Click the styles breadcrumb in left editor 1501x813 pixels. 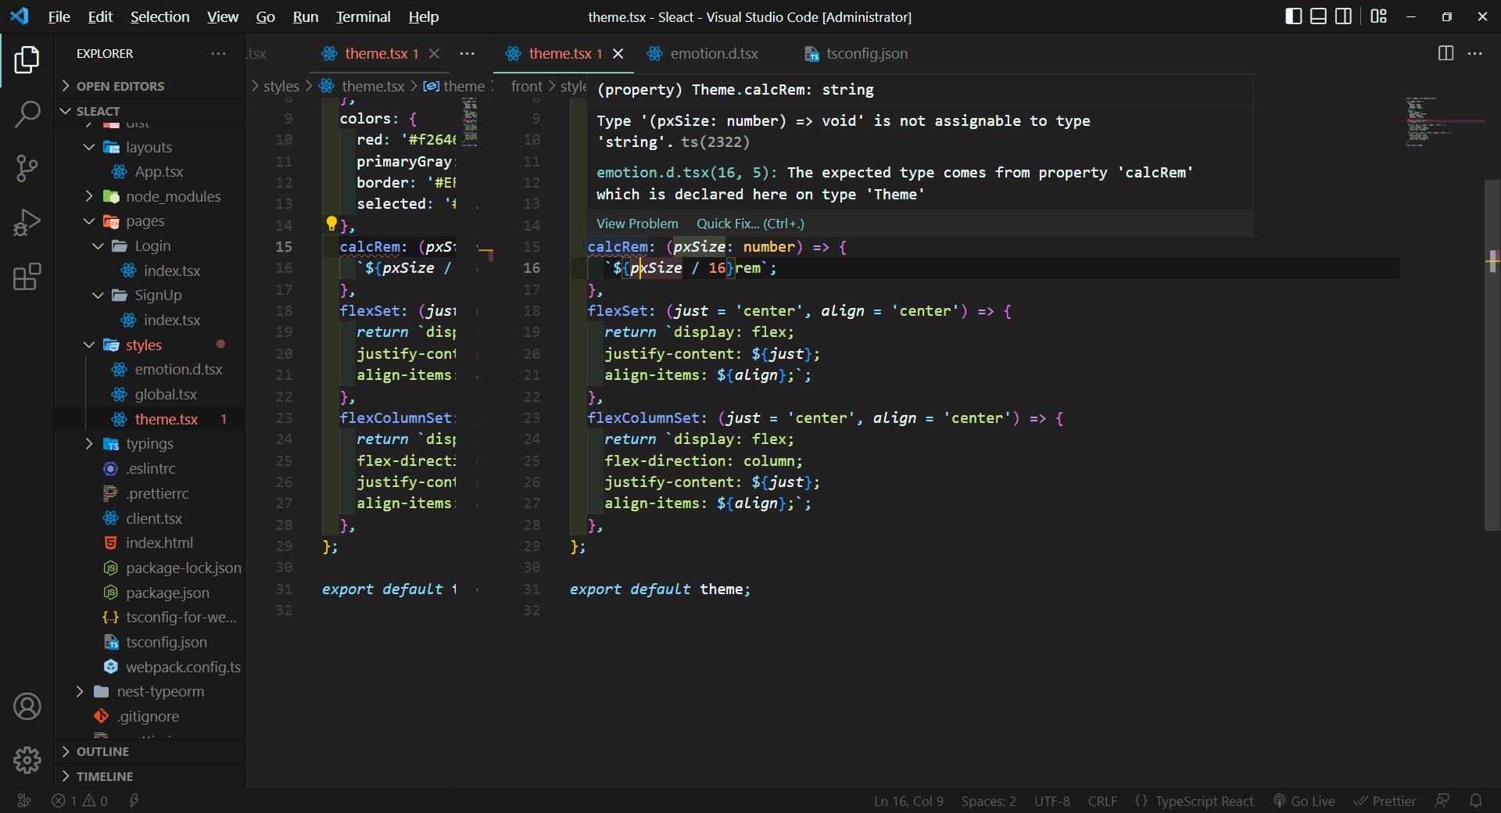coord(281,86)
